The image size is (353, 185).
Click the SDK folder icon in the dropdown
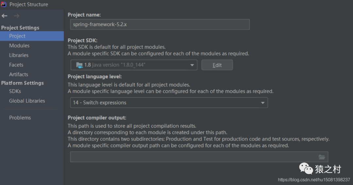[x=79, y=65]
